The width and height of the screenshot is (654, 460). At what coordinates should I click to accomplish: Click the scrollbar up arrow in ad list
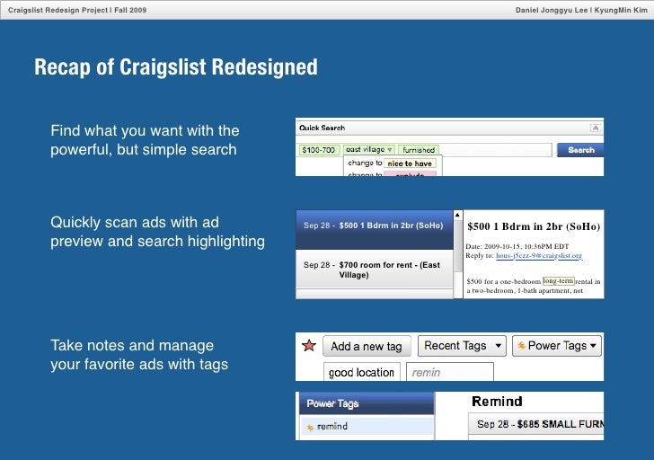457,216
